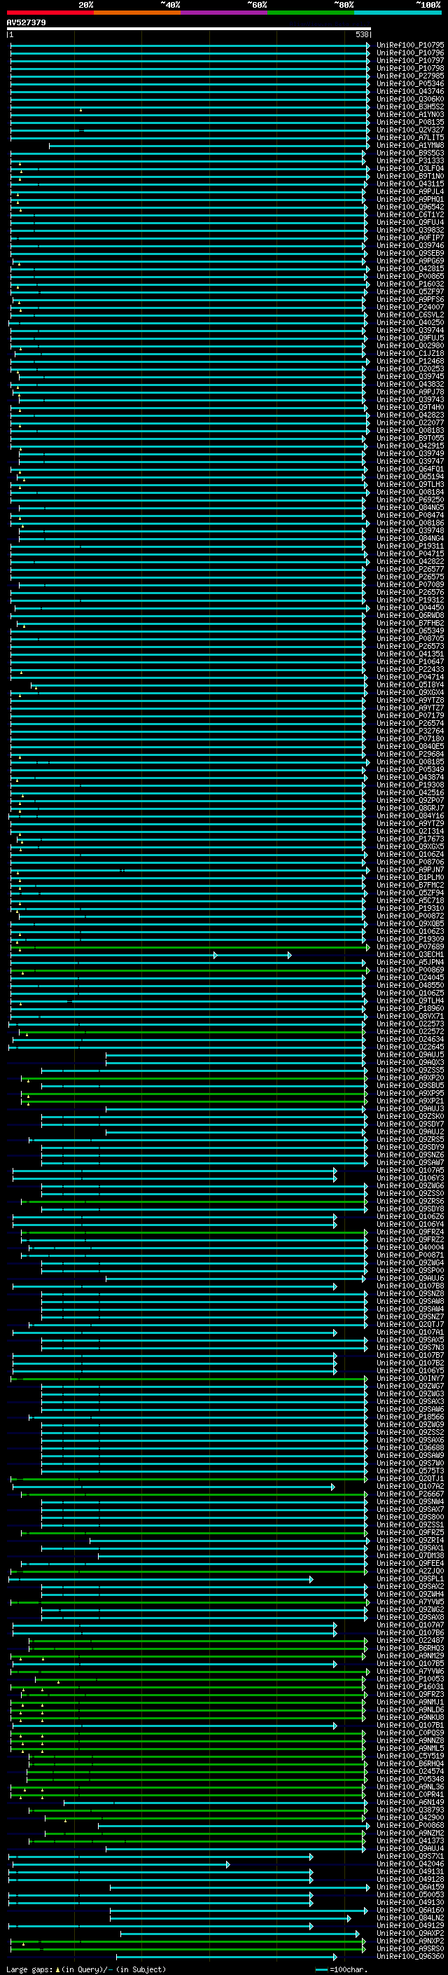
Task: Select hit label UniRef100_P32764
Action: pos(410,731)
